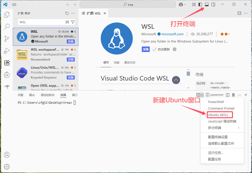The image size is (252, 173).
Task: Split the terminal icon
Action: pyautogui.click(x=227, y=95)
